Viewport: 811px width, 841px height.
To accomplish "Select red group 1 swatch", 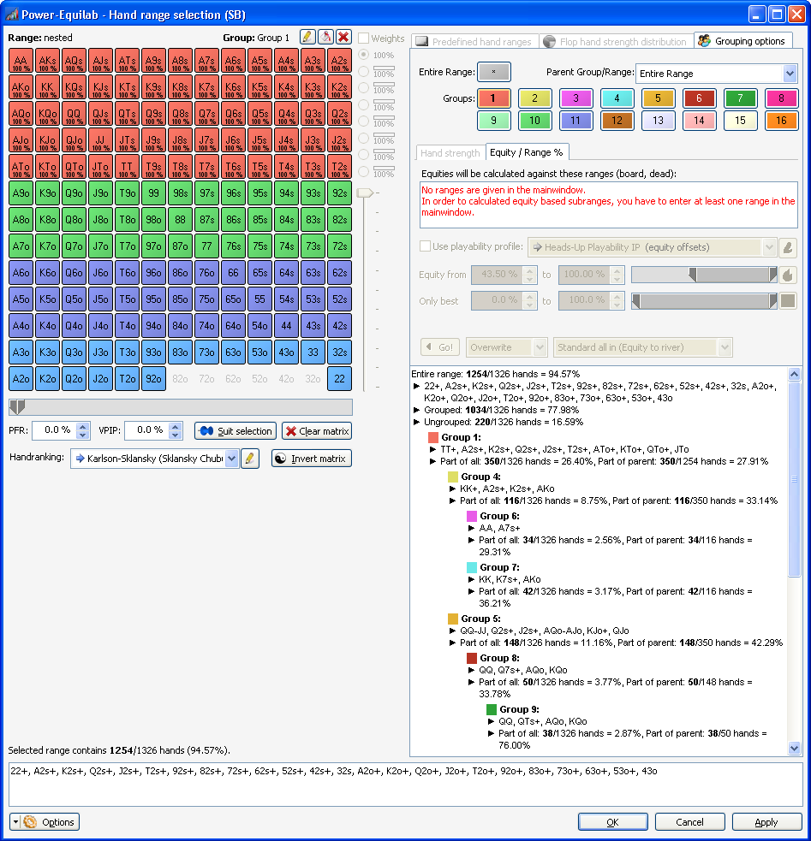I will click(x=494, y=98).
